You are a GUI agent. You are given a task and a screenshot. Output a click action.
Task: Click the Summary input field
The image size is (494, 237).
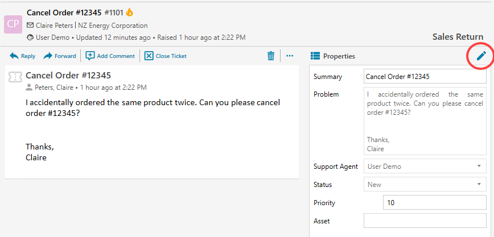click(425, 77)
